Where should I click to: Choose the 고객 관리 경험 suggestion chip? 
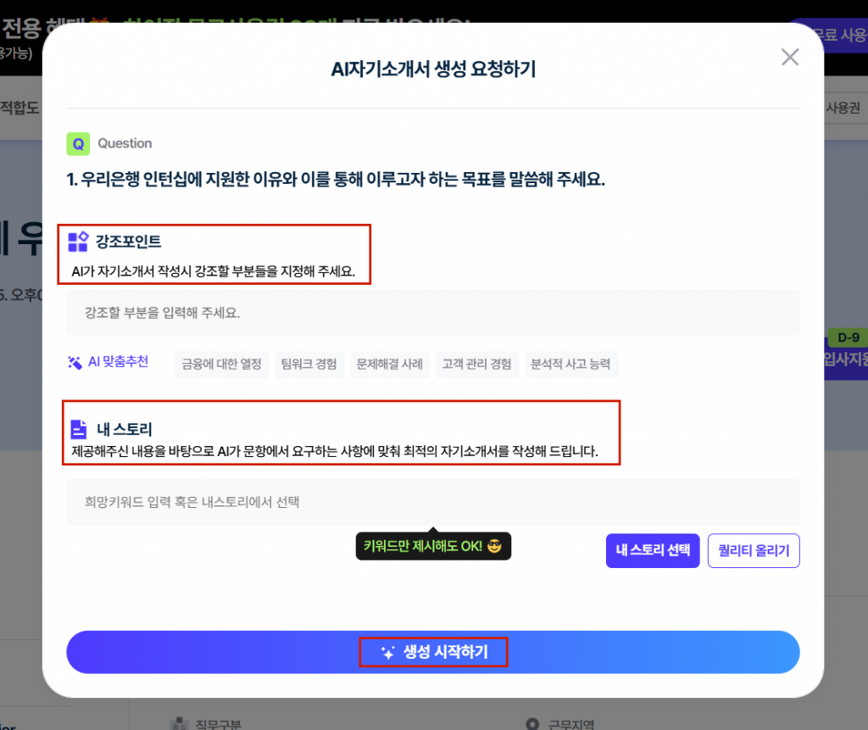click(476, 365)
